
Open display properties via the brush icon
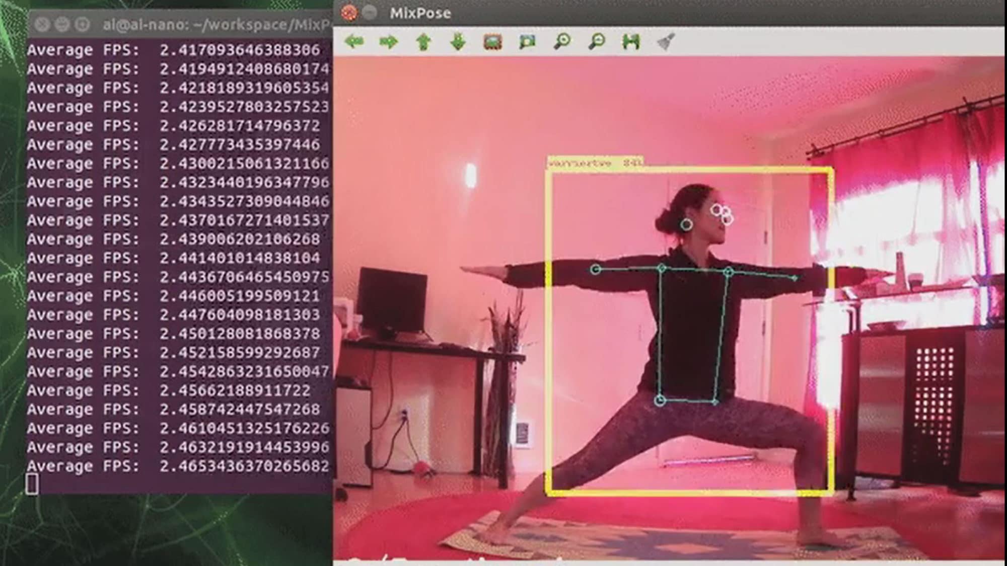[665, 42]
